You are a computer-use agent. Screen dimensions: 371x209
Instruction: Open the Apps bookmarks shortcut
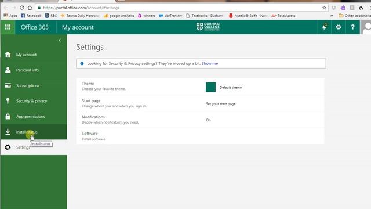(10, 16)
